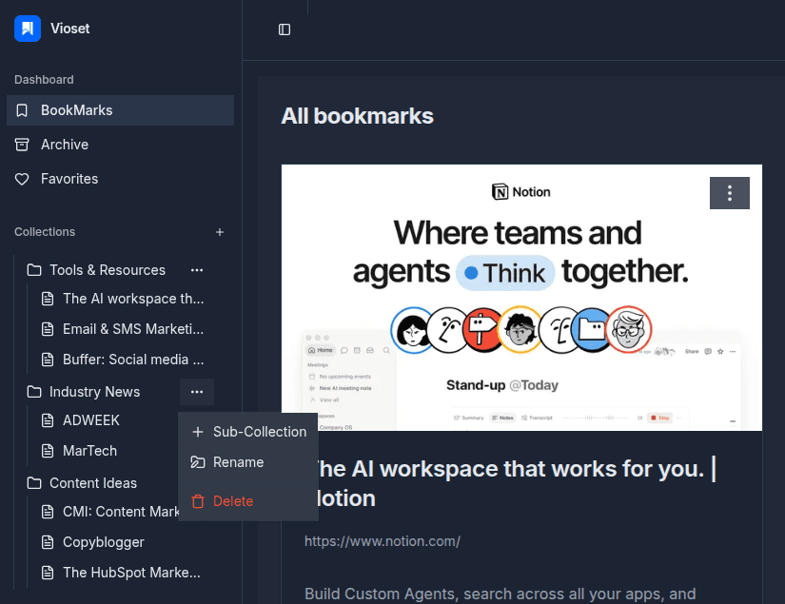Click document icon beside Copyblogger
The width and height of the screenshot is (785, 604).
[48, 542]
